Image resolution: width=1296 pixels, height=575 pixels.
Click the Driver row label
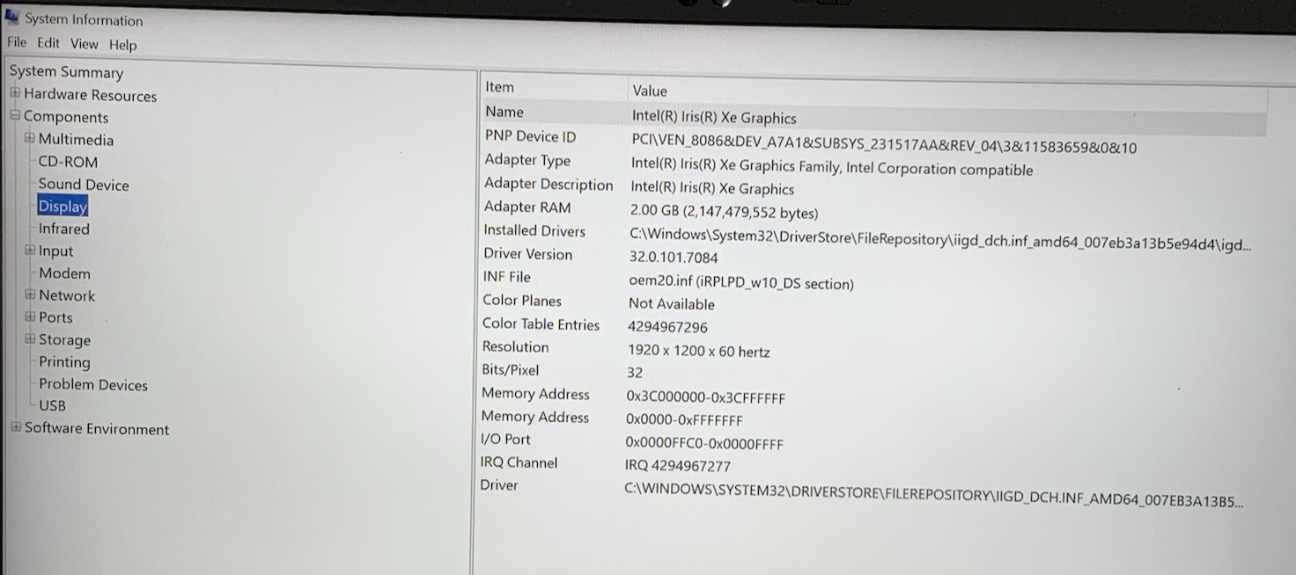(x=498, y=485)
